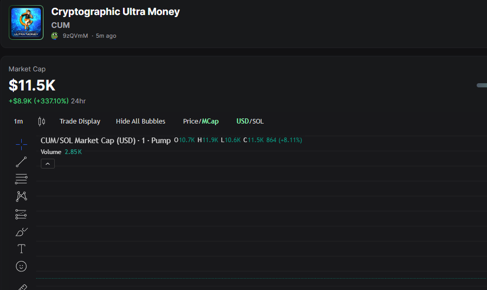This screenshot has height=290, width=487.
Task: Click the Volume value 2.85K
Action: click(73, 152)
